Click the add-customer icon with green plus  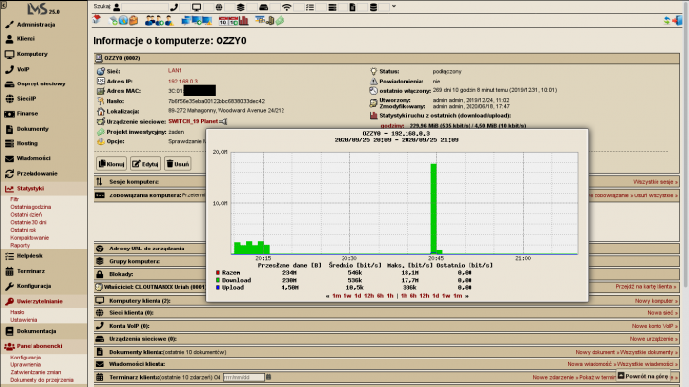[159, 20]
